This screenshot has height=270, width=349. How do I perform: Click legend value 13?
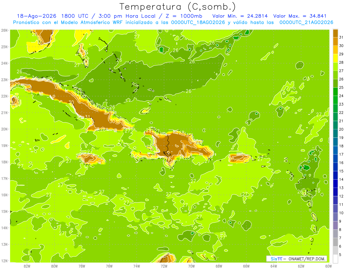tap(341, 188)
